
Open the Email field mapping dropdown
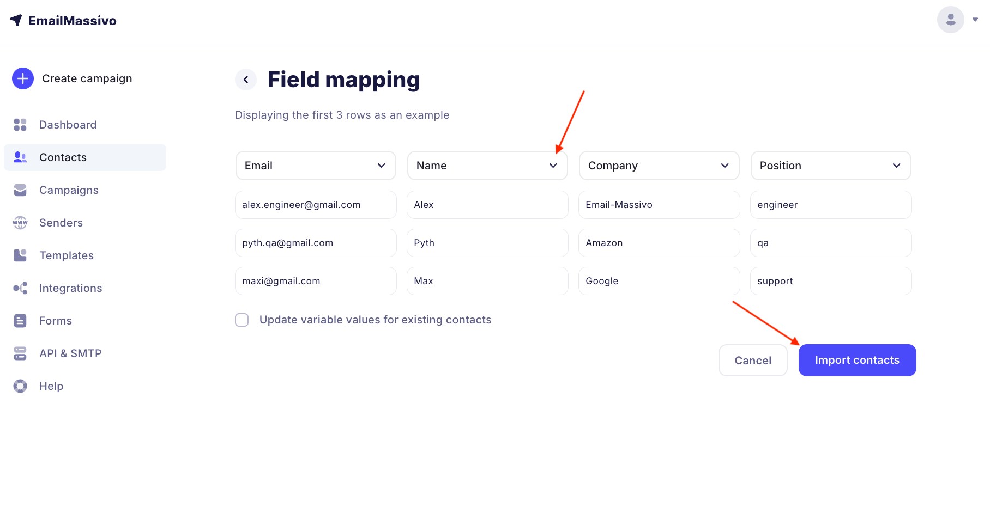tap(316, 166)
